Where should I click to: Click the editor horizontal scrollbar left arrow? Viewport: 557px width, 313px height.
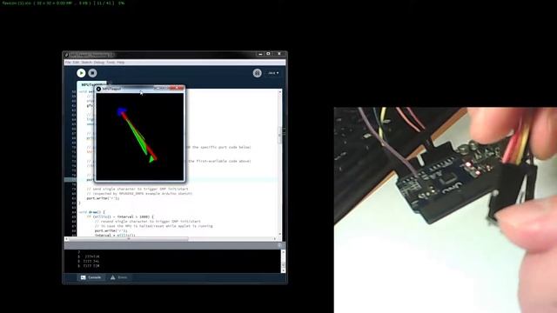coord(66,239)
